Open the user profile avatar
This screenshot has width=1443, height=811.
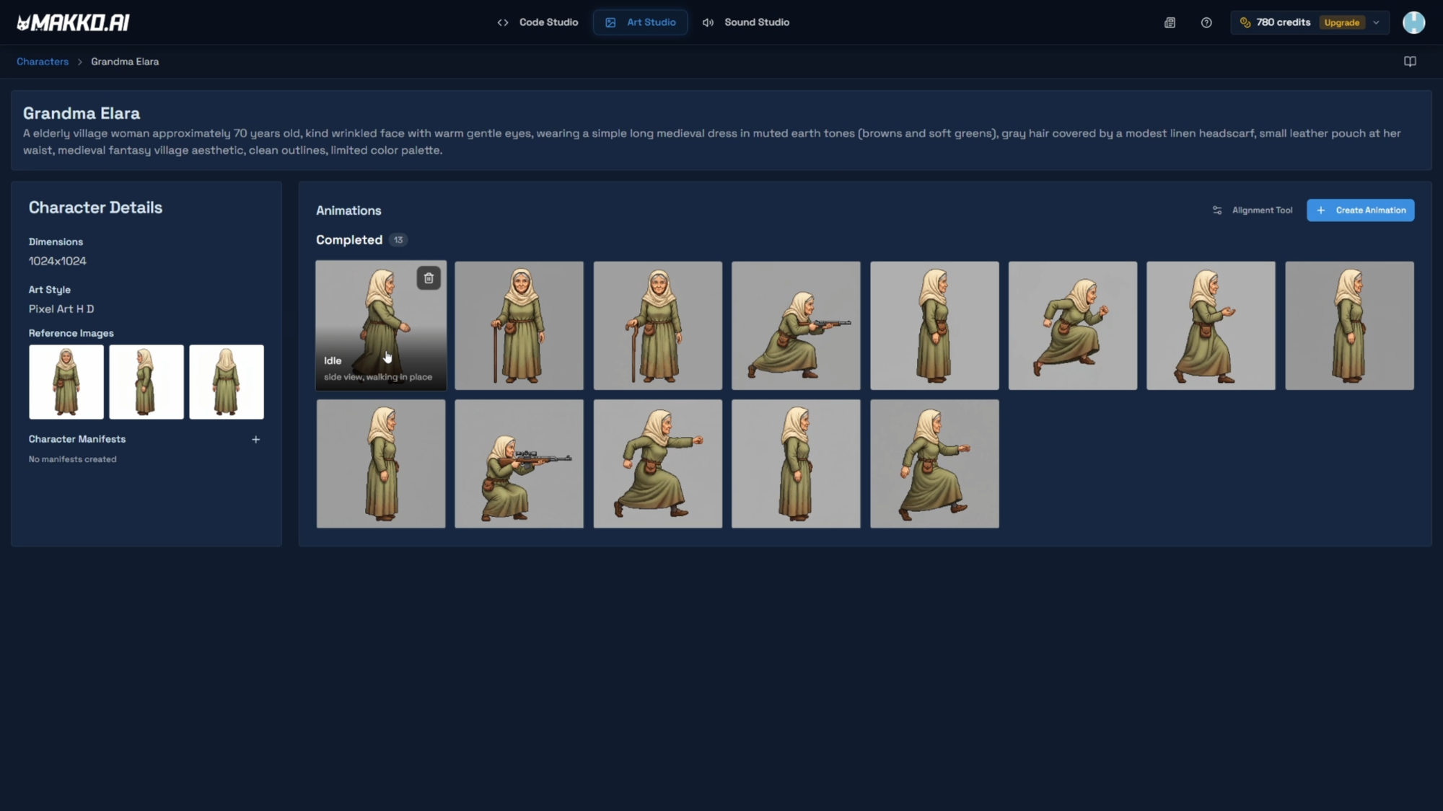coord(1413,22)
